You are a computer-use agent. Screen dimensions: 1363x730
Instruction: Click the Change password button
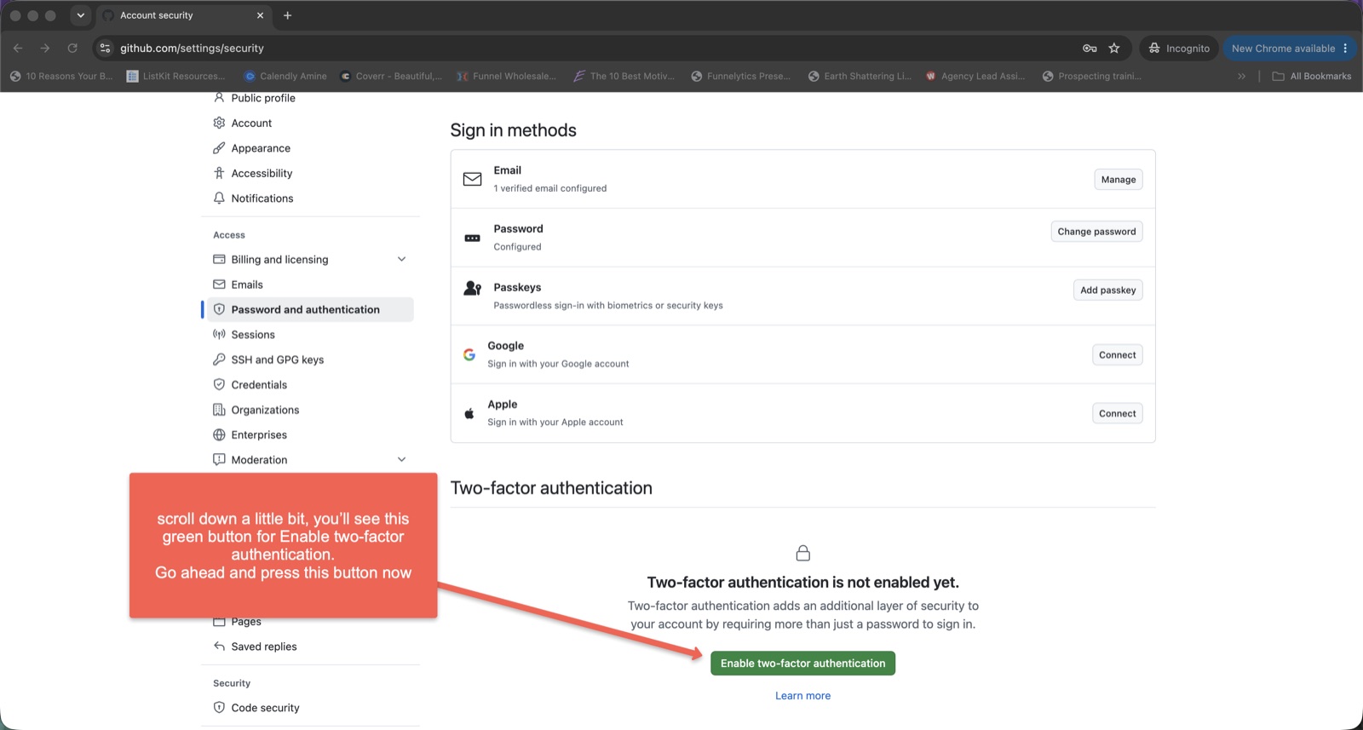point(1096,232)
